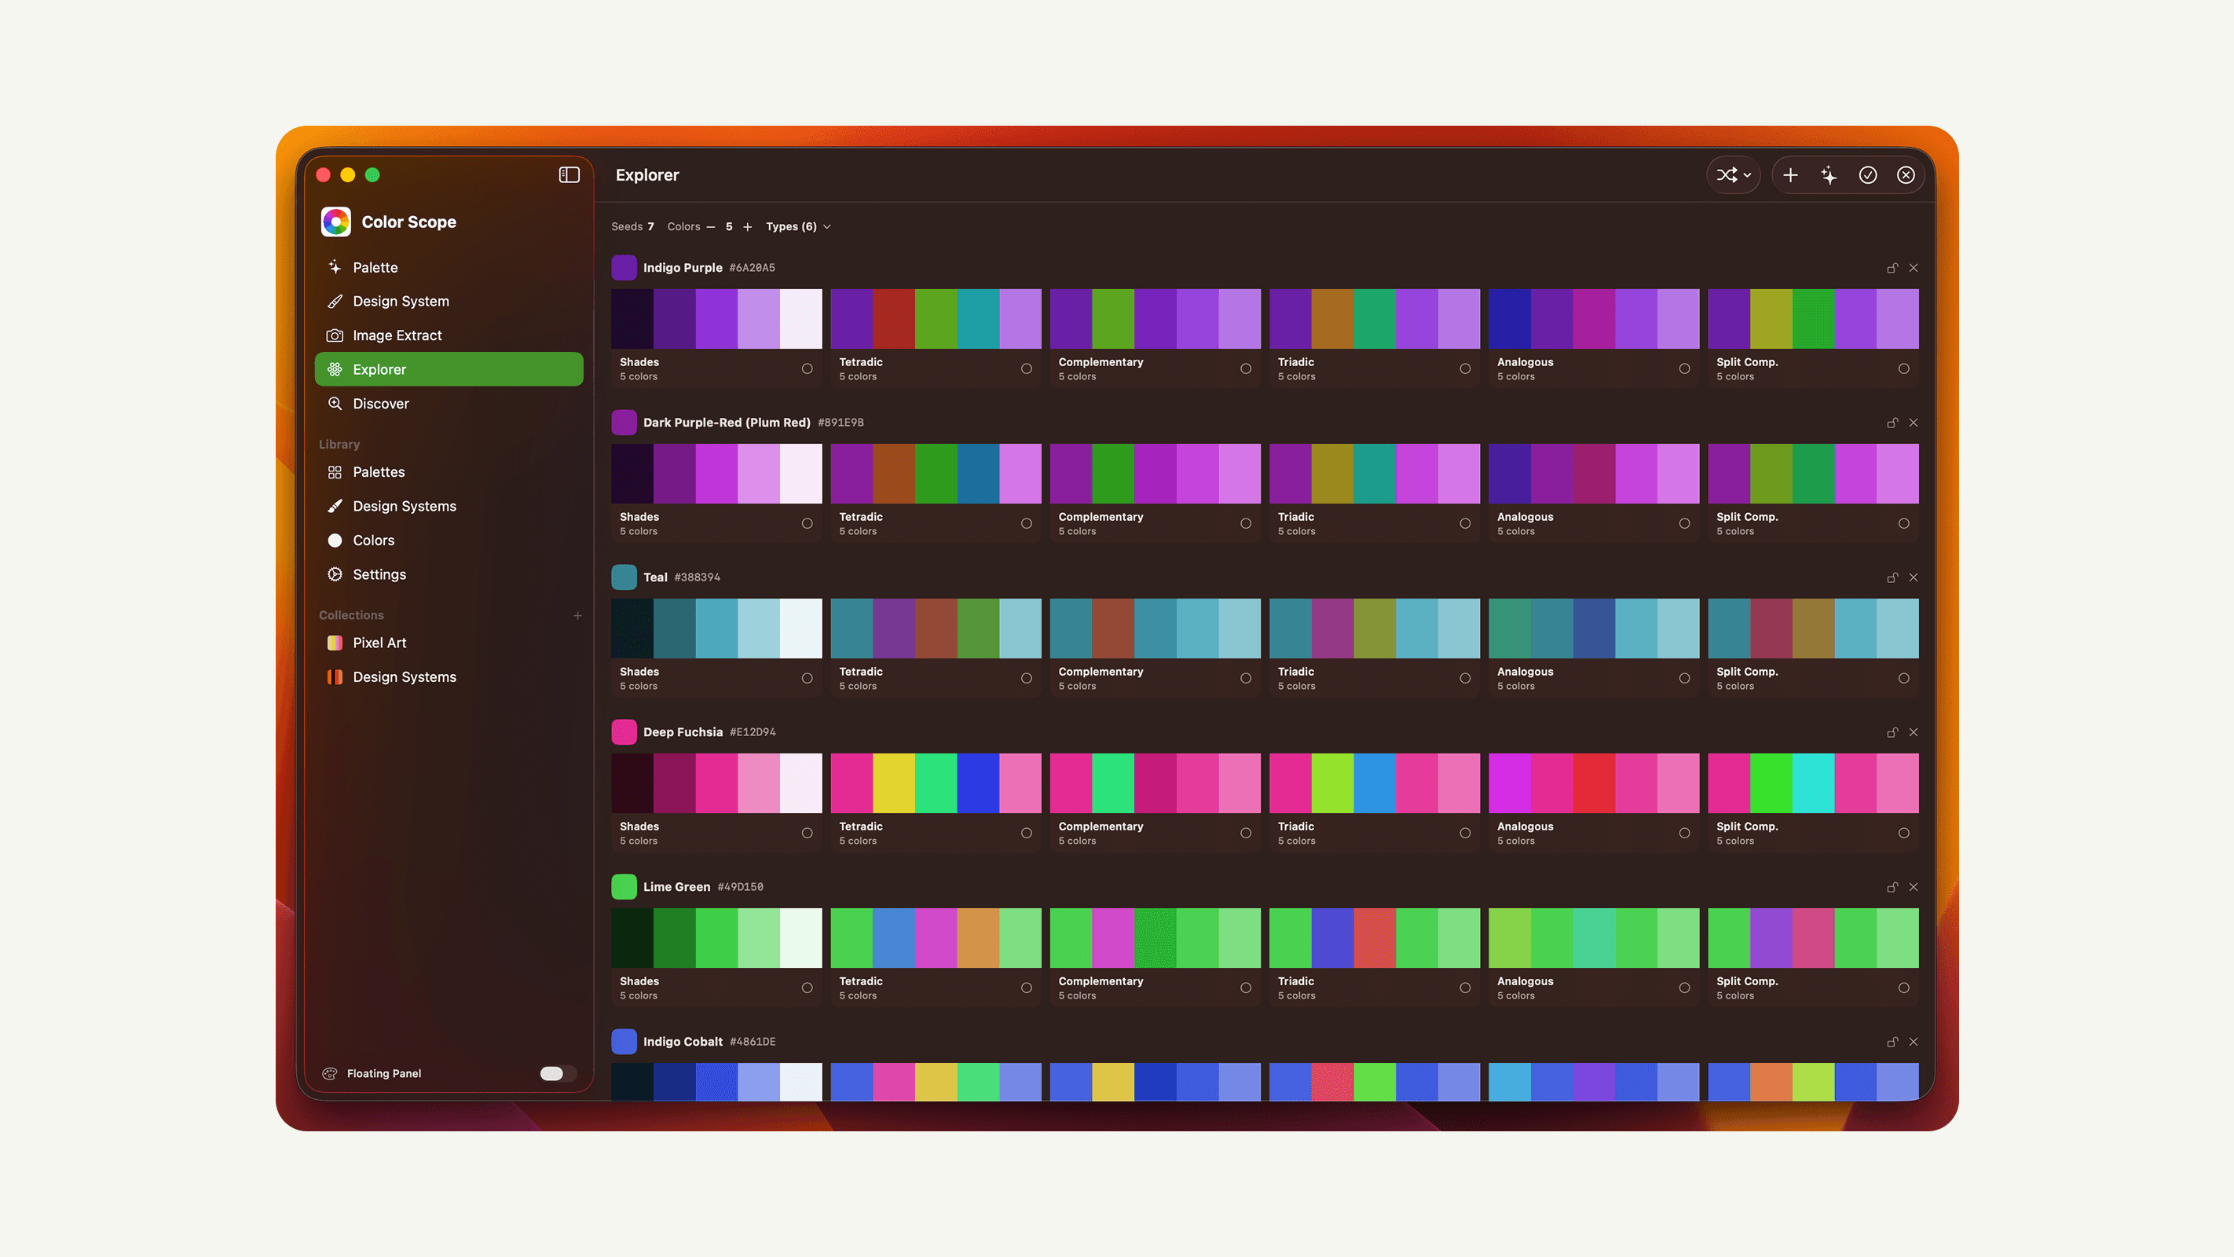
Task: Increase colors count with the plus button
Action: click(x=748, y=226)
